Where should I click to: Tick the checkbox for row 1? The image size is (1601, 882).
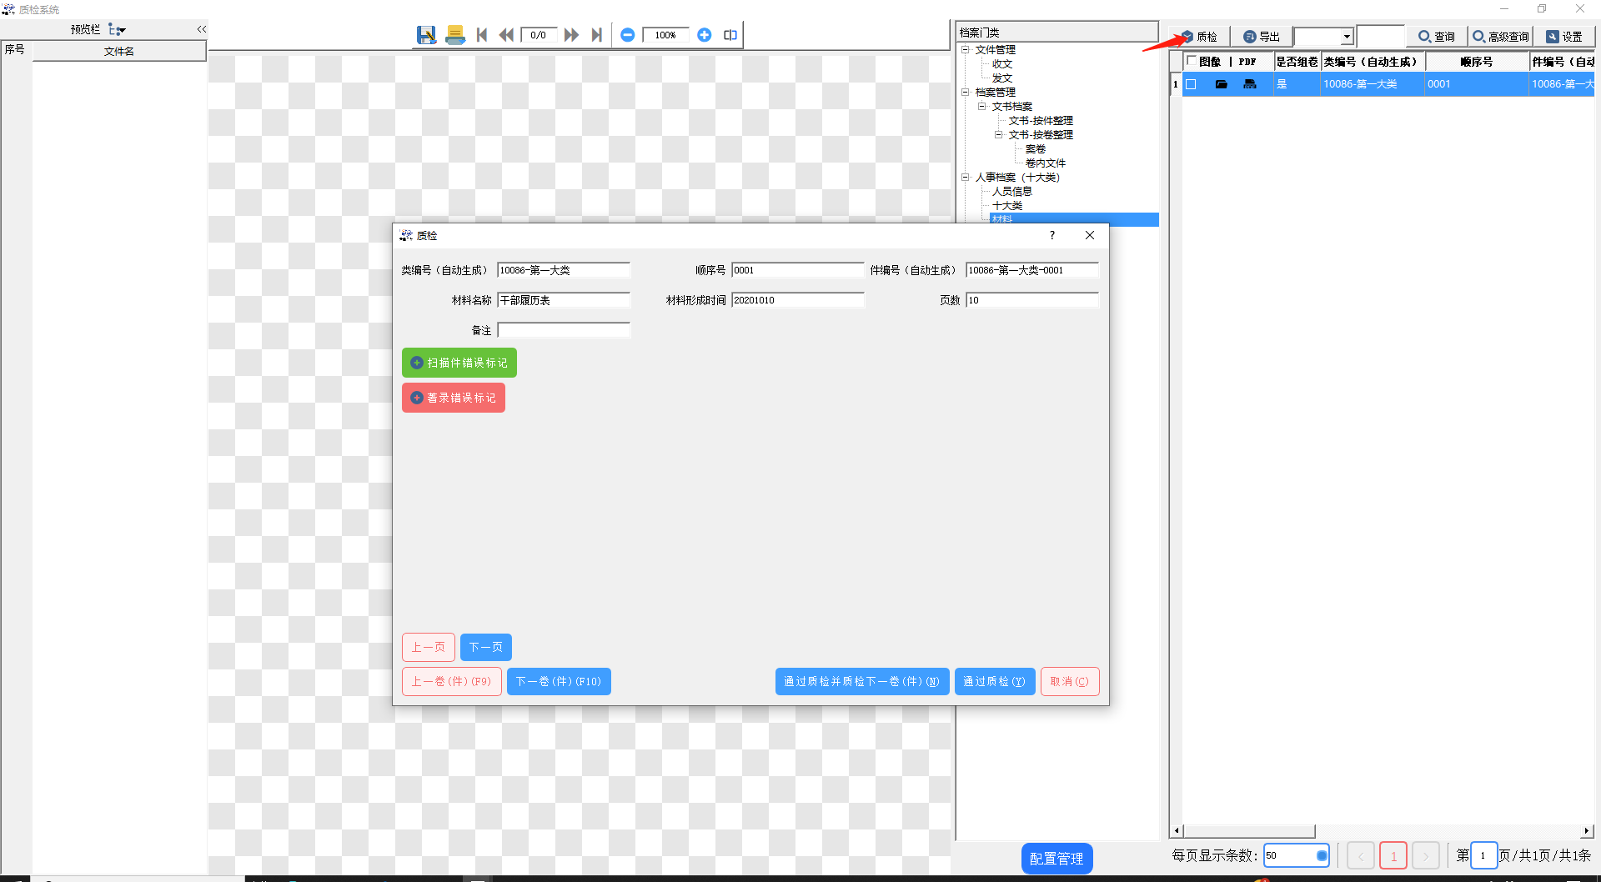click(1191, 84)
